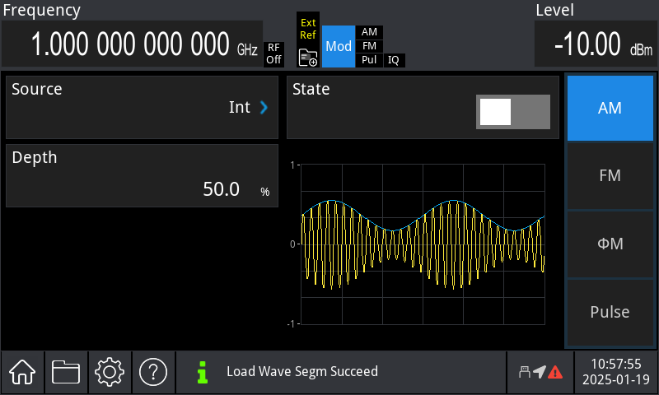Open the file folder icon in bottom bar
This screenshot has width=659, height=395.
[66, 372]
